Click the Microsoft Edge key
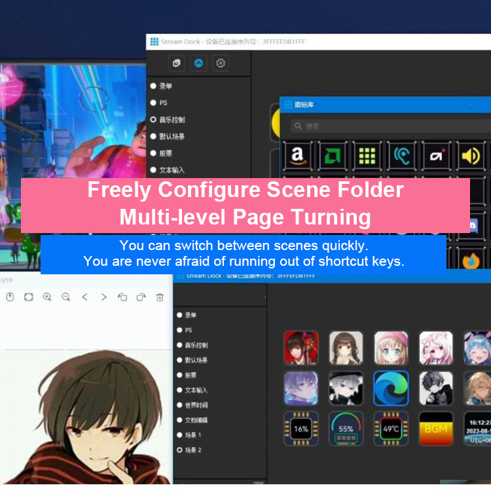The height and width of the screenshot is (491, 491). coord(391,388)
